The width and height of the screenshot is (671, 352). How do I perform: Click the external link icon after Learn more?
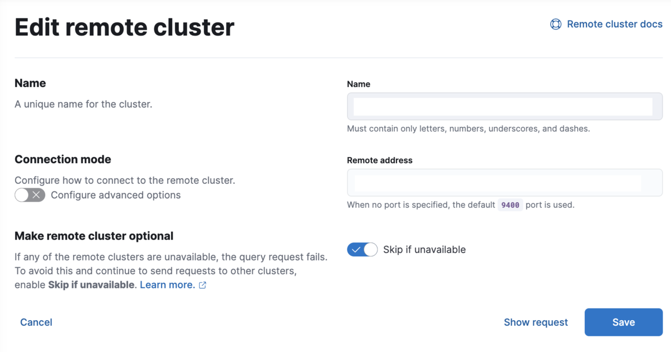[203, 286]
